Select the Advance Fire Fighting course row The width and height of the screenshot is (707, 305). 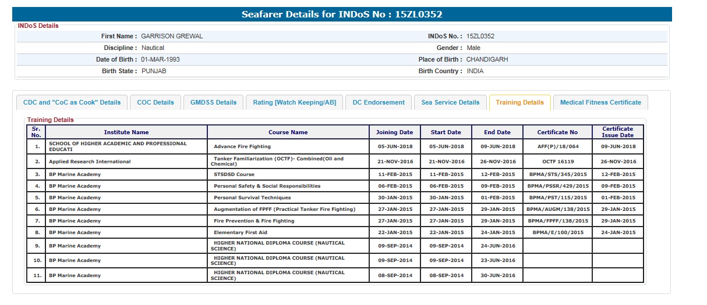[242, 146]
